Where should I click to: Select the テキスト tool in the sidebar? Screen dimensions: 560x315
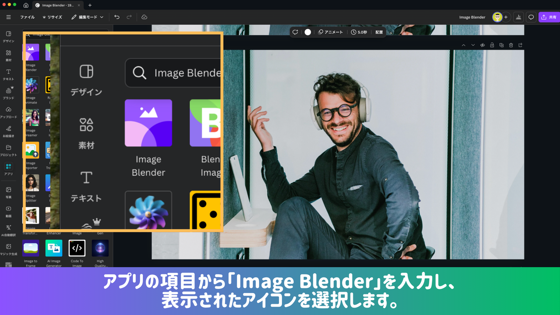(8, 75)
